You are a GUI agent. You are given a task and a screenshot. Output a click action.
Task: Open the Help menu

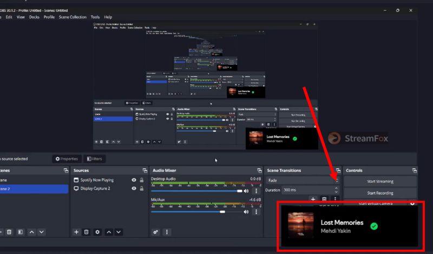click(x=108, y=17)
